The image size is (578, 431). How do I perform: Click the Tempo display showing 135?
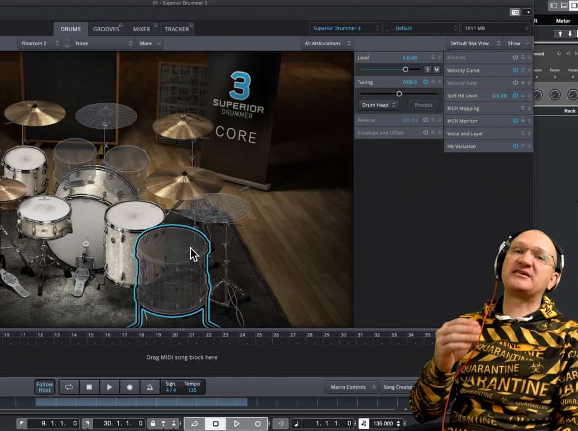[x=192, y=387]
